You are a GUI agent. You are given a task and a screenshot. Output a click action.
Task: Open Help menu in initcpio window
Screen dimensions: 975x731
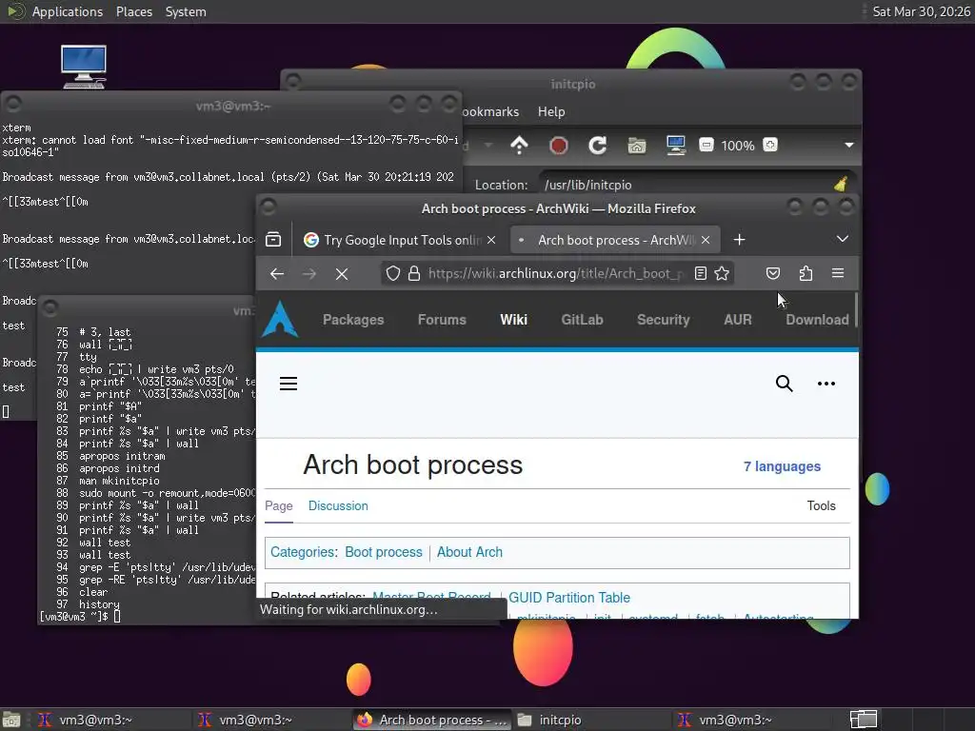pos(551,112)
